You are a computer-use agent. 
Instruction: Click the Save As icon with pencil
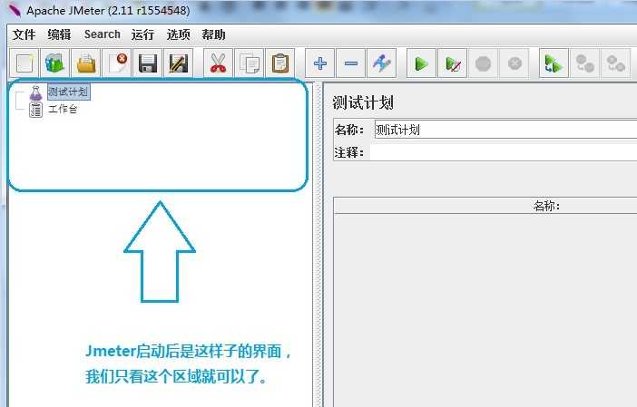(179, 63)
